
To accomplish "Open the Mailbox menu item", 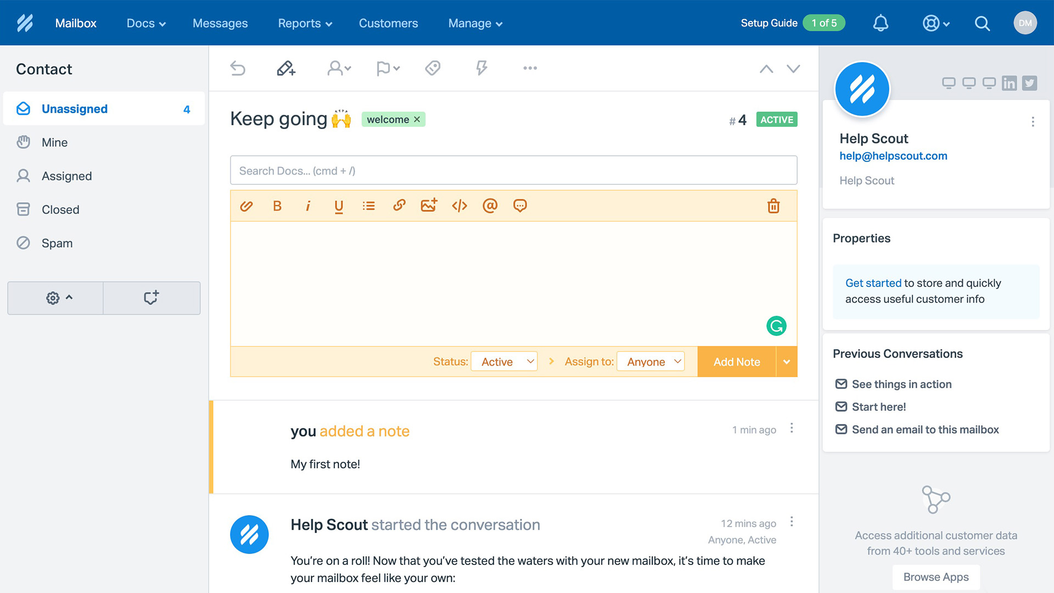I will point(76,23).
